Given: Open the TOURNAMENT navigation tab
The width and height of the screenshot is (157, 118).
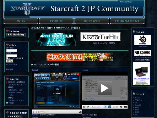Looking at the screenshot, I should (x=127, y=21).
